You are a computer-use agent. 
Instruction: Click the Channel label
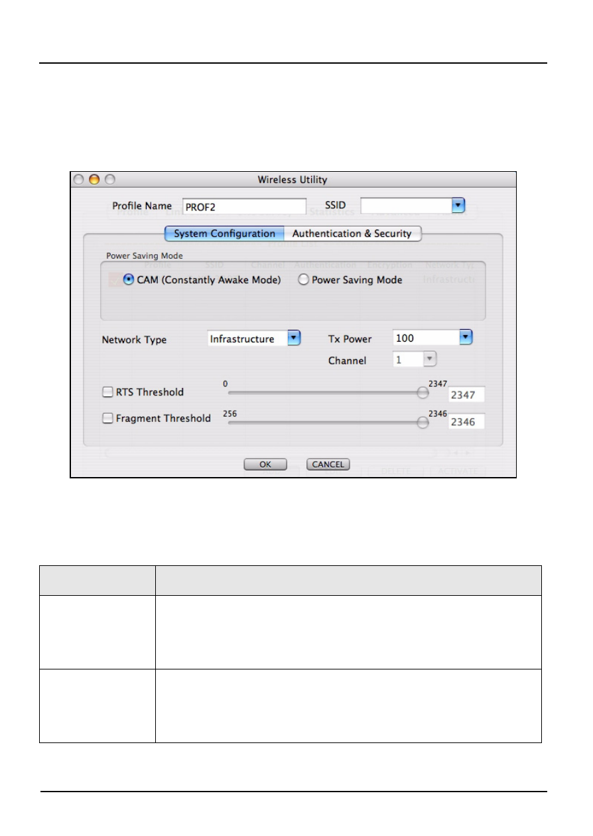347,361
